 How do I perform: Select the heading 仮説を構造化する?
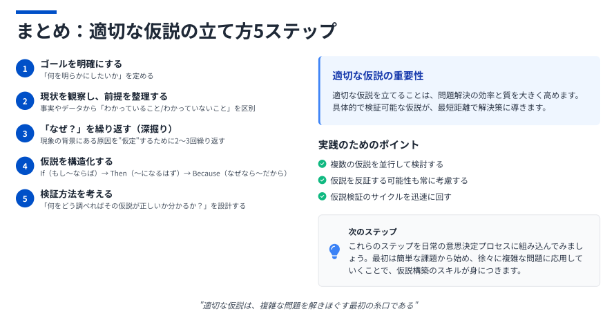tap(77, 162)
